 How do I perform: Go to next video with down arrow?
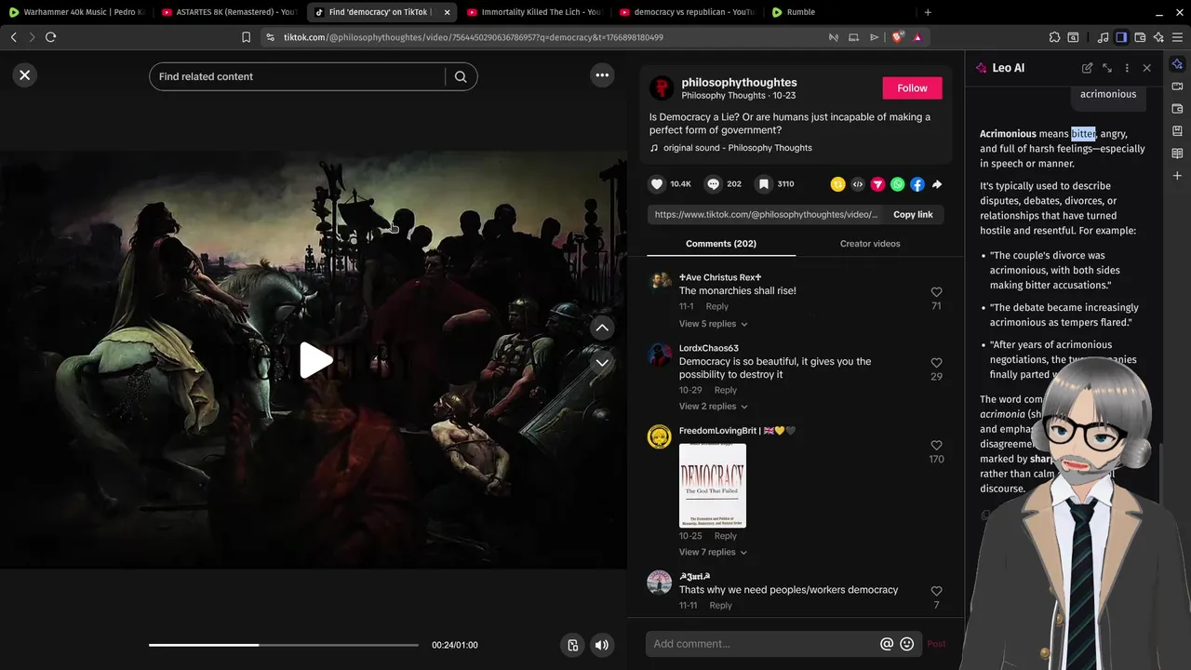(x=602, y=363)
